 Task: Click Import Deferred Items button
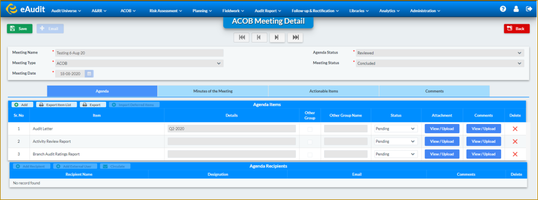click(x=134, y=104)
